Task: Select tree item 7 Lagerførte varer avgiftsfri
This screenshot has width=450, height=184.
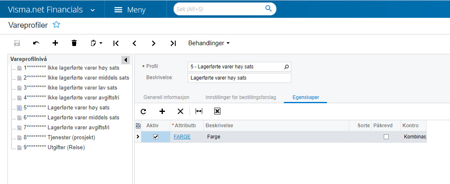Action: [x=67, y=128]
